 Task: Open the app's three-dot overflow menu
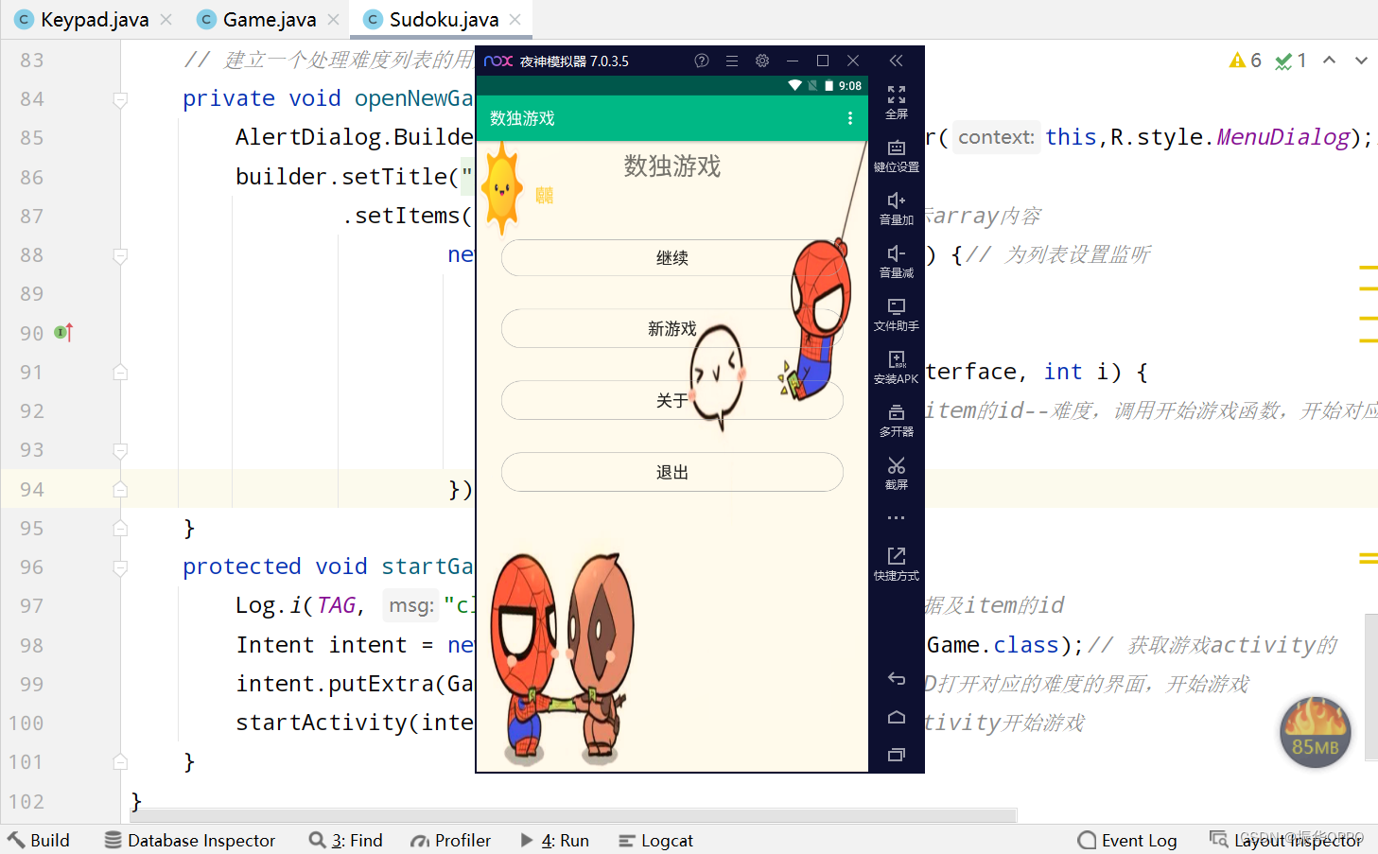850,118
